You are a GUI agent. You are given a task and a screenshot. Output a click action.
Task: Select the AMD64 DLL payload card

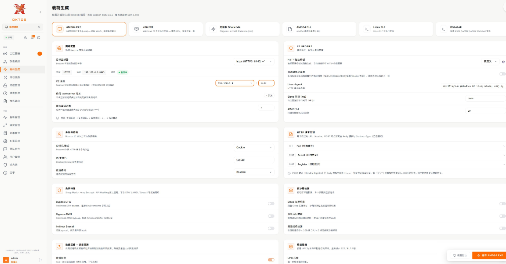coord(319,29)
